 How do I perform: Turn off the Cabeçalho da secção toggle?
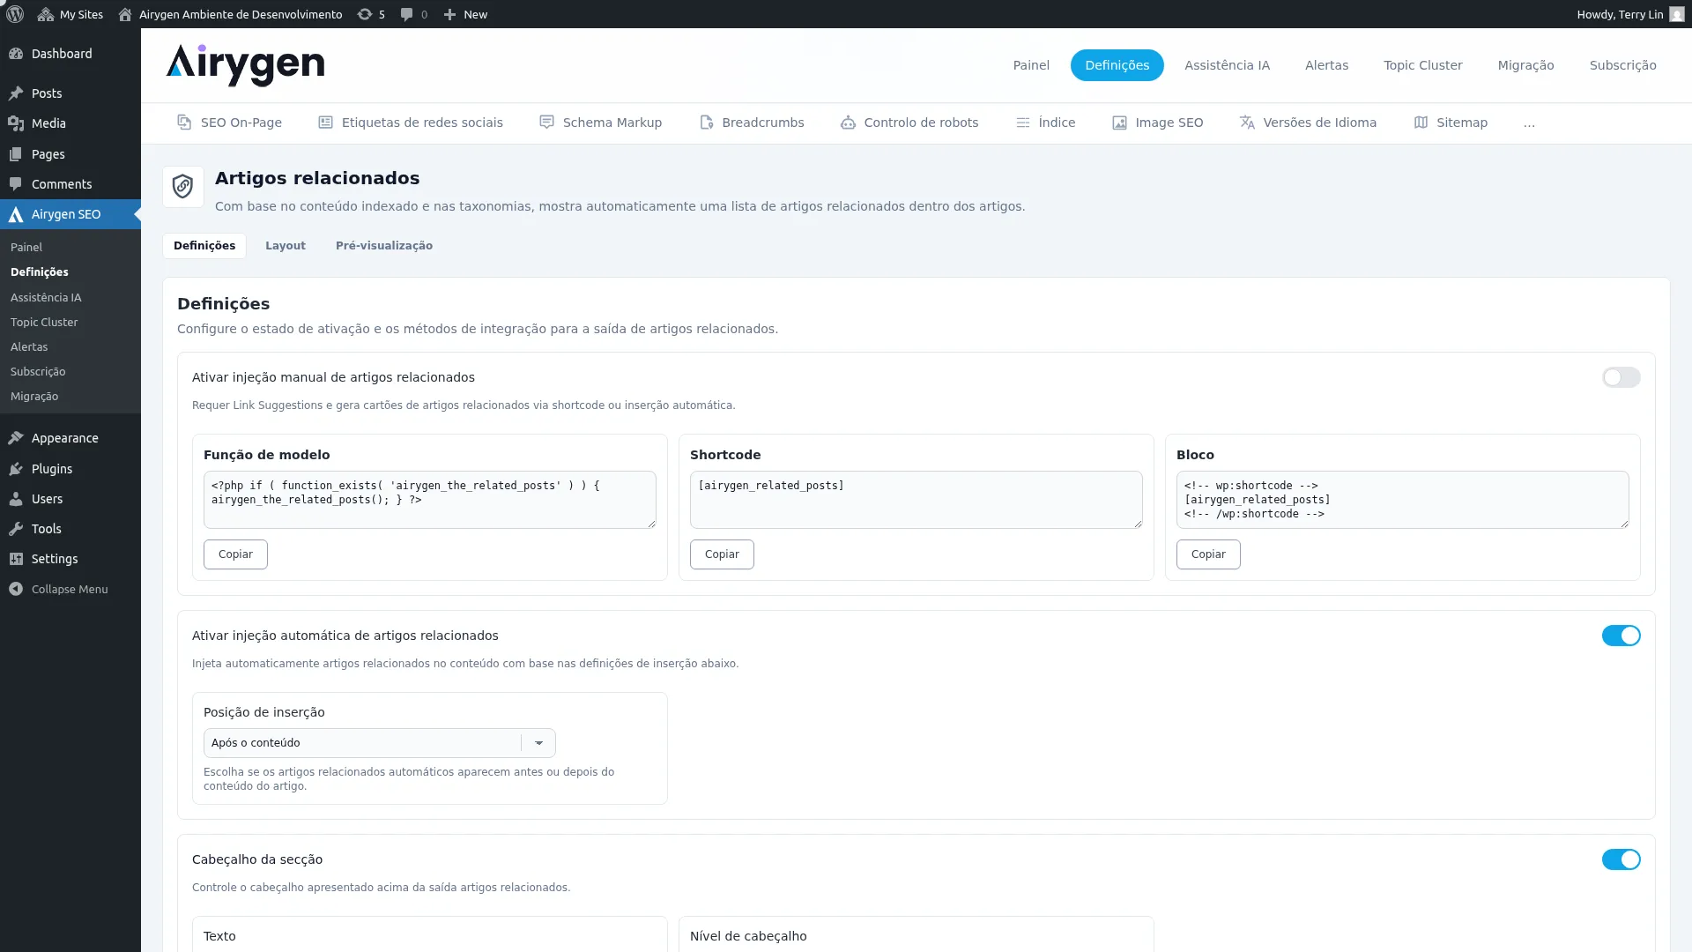click(1621, 859)
